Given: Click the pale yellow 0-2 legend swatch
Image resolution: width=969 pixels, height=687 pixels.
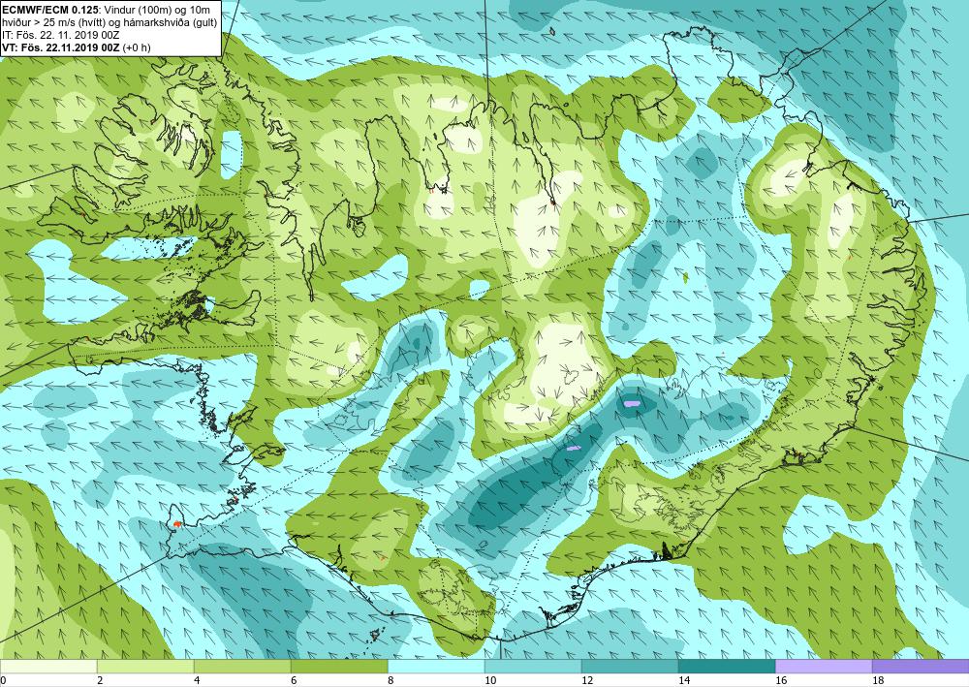Looking at the screenshot, I should tap(48, 666).
